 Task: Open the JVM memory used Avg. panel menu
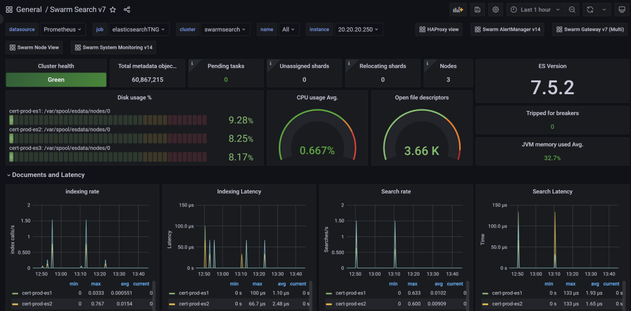(553, 145)
